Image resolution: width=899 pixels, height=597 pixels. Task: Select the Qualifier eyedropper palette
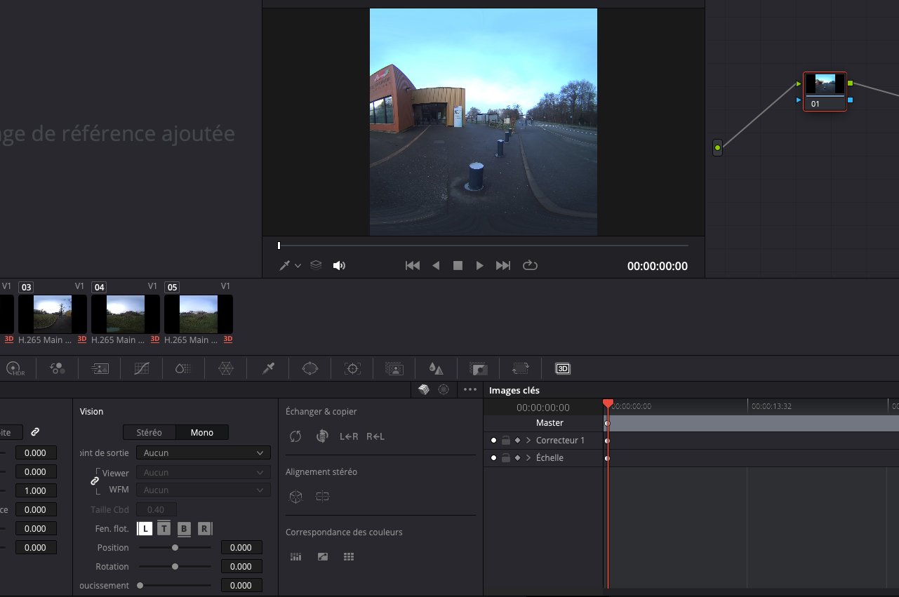(267, 368)
